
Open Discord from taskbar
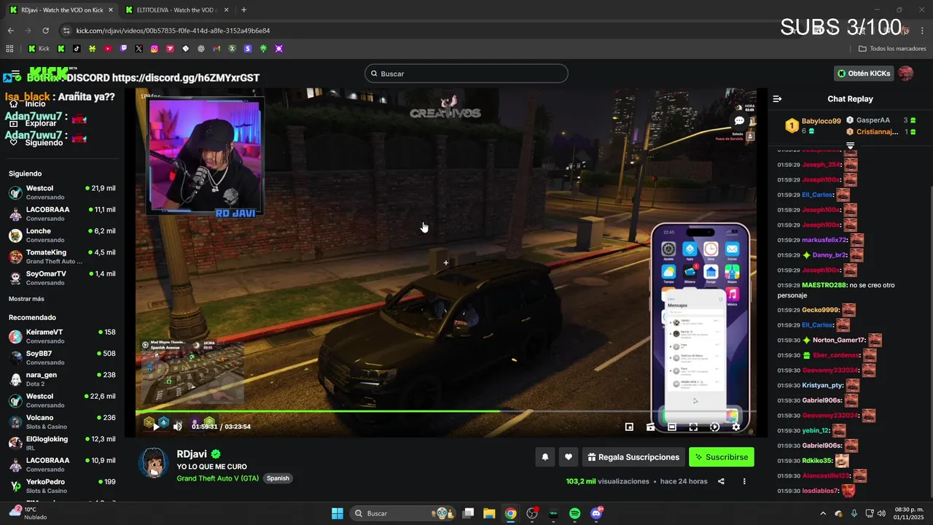(596, 513)
